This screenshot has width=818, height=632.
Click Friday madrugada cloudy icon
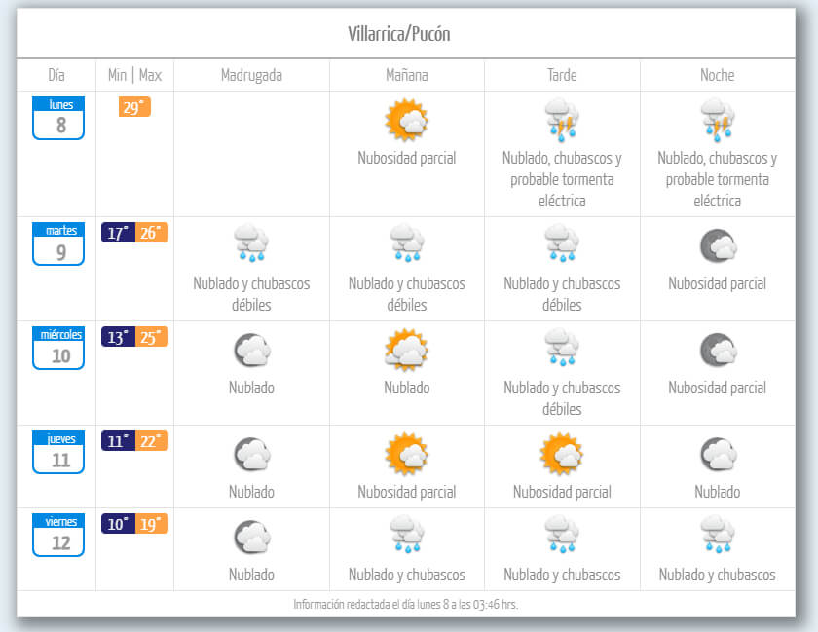(x=251, y=538)
